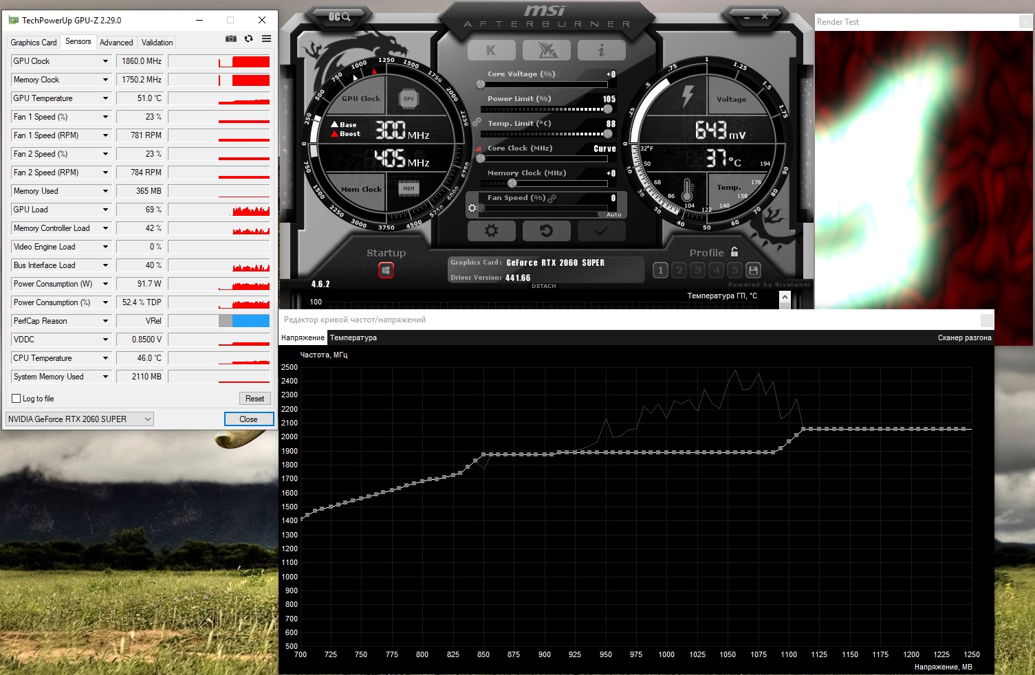This screenshot has width=1035, height=675.
Task: Take a GPU-Z screenshot with camera icon
Action: [231, 39]
